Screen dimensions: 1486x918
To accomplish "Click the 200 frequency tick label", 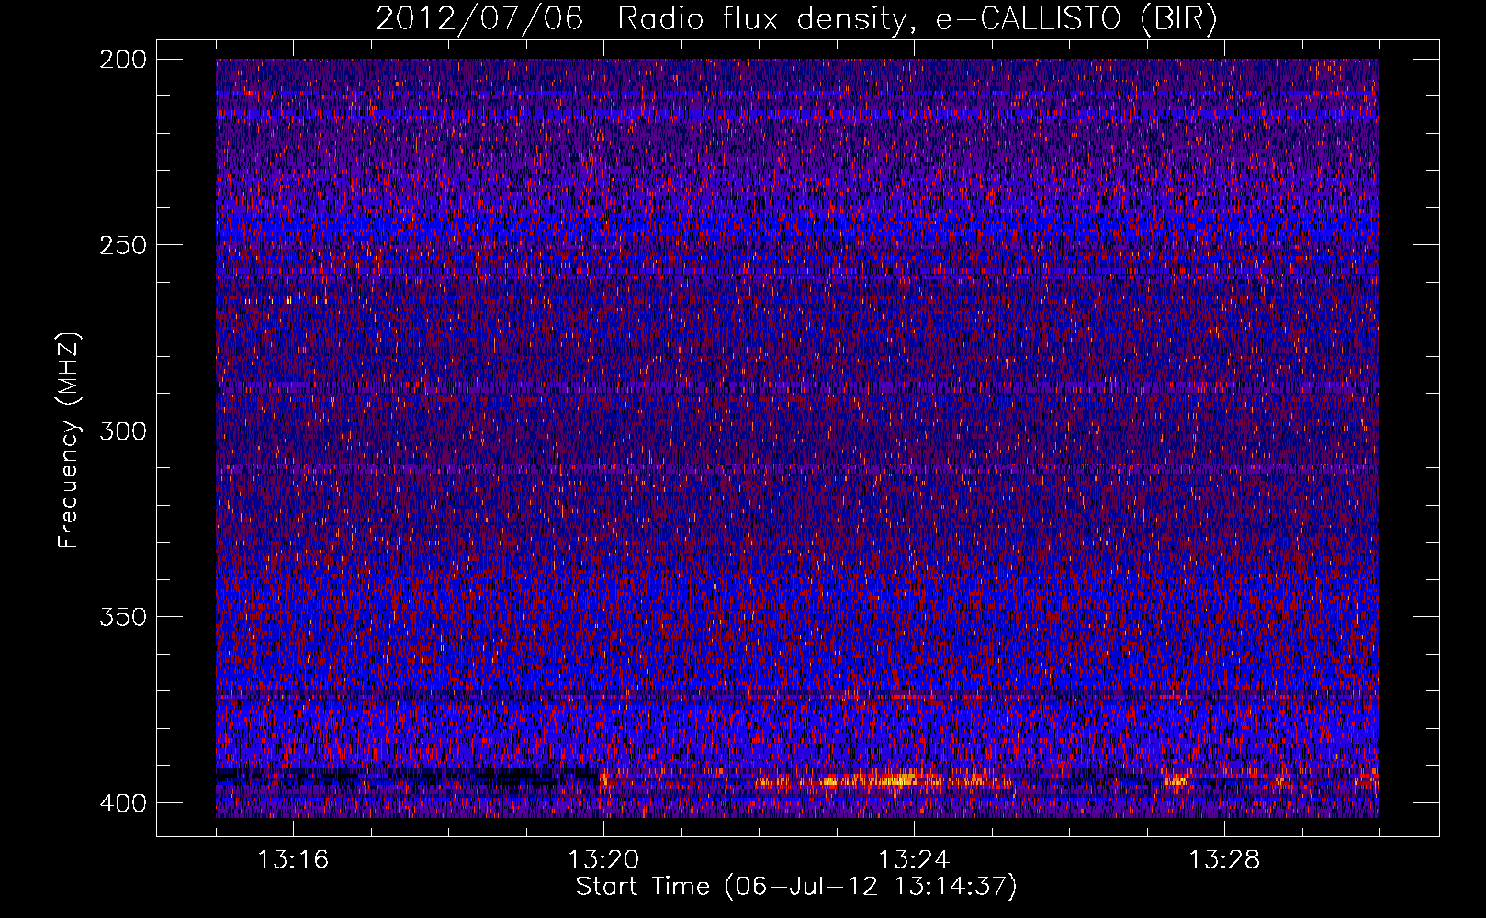I will coord(122,60).
